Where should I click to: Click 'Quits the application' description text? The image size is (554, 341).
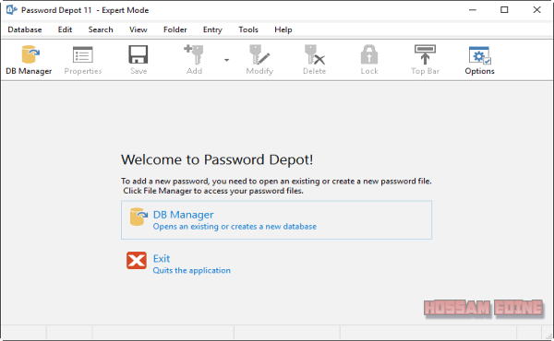click(x=191, y=270)
